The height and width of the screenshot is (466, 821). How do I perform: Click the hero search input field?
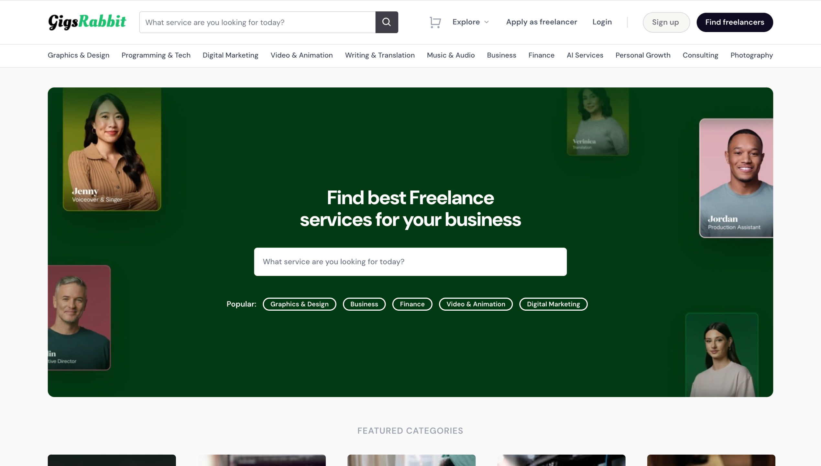(x=411, y=262)
